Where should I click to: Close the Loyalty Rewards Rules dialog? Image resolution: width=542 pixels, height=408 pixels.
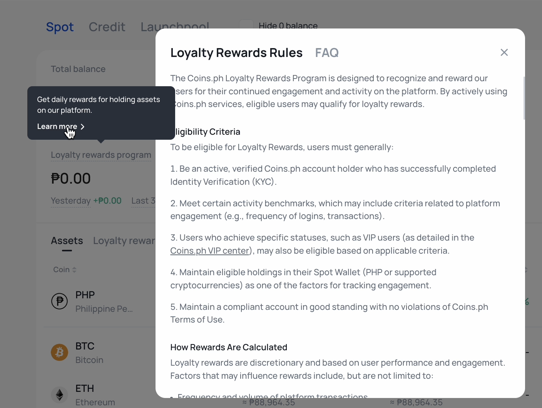(x=504, y=52)
